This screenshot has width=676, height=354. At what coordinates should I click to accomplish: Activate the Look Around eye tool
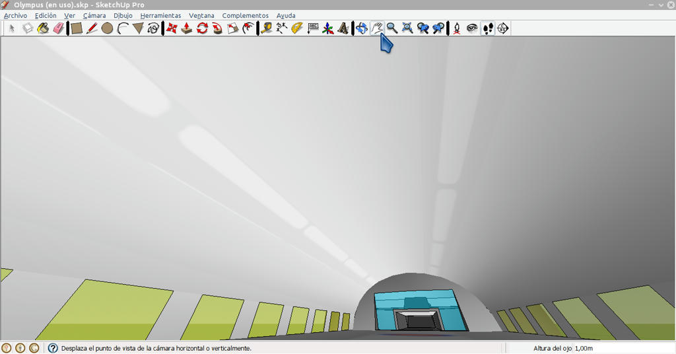click(x=472, y=28)
